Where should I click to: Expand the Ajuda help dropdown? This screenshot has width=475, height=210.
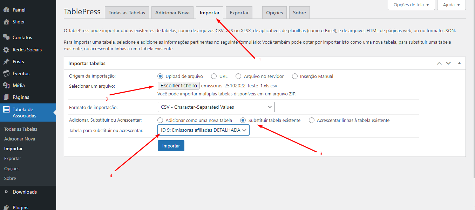coord(452,5)
